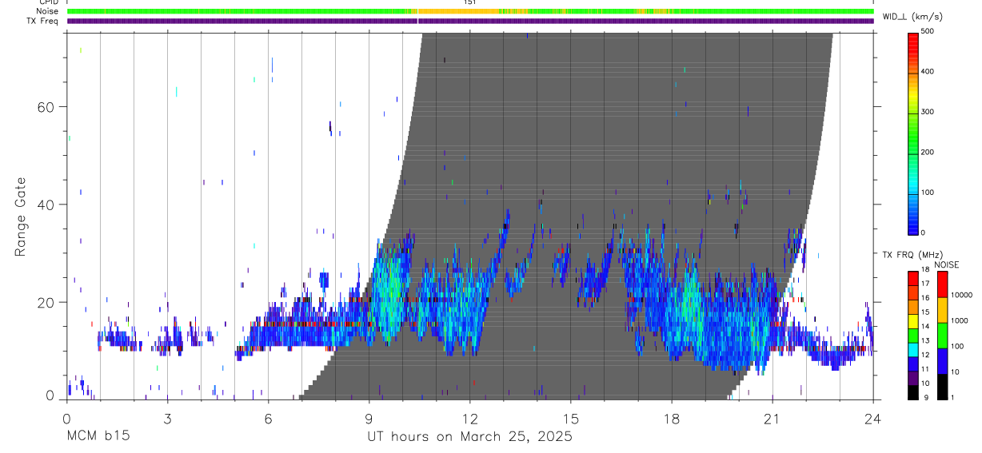Click the red 17–18 MHz TX frequency swatch
Screen dimensions: 982x453
[x=912, y=276]
